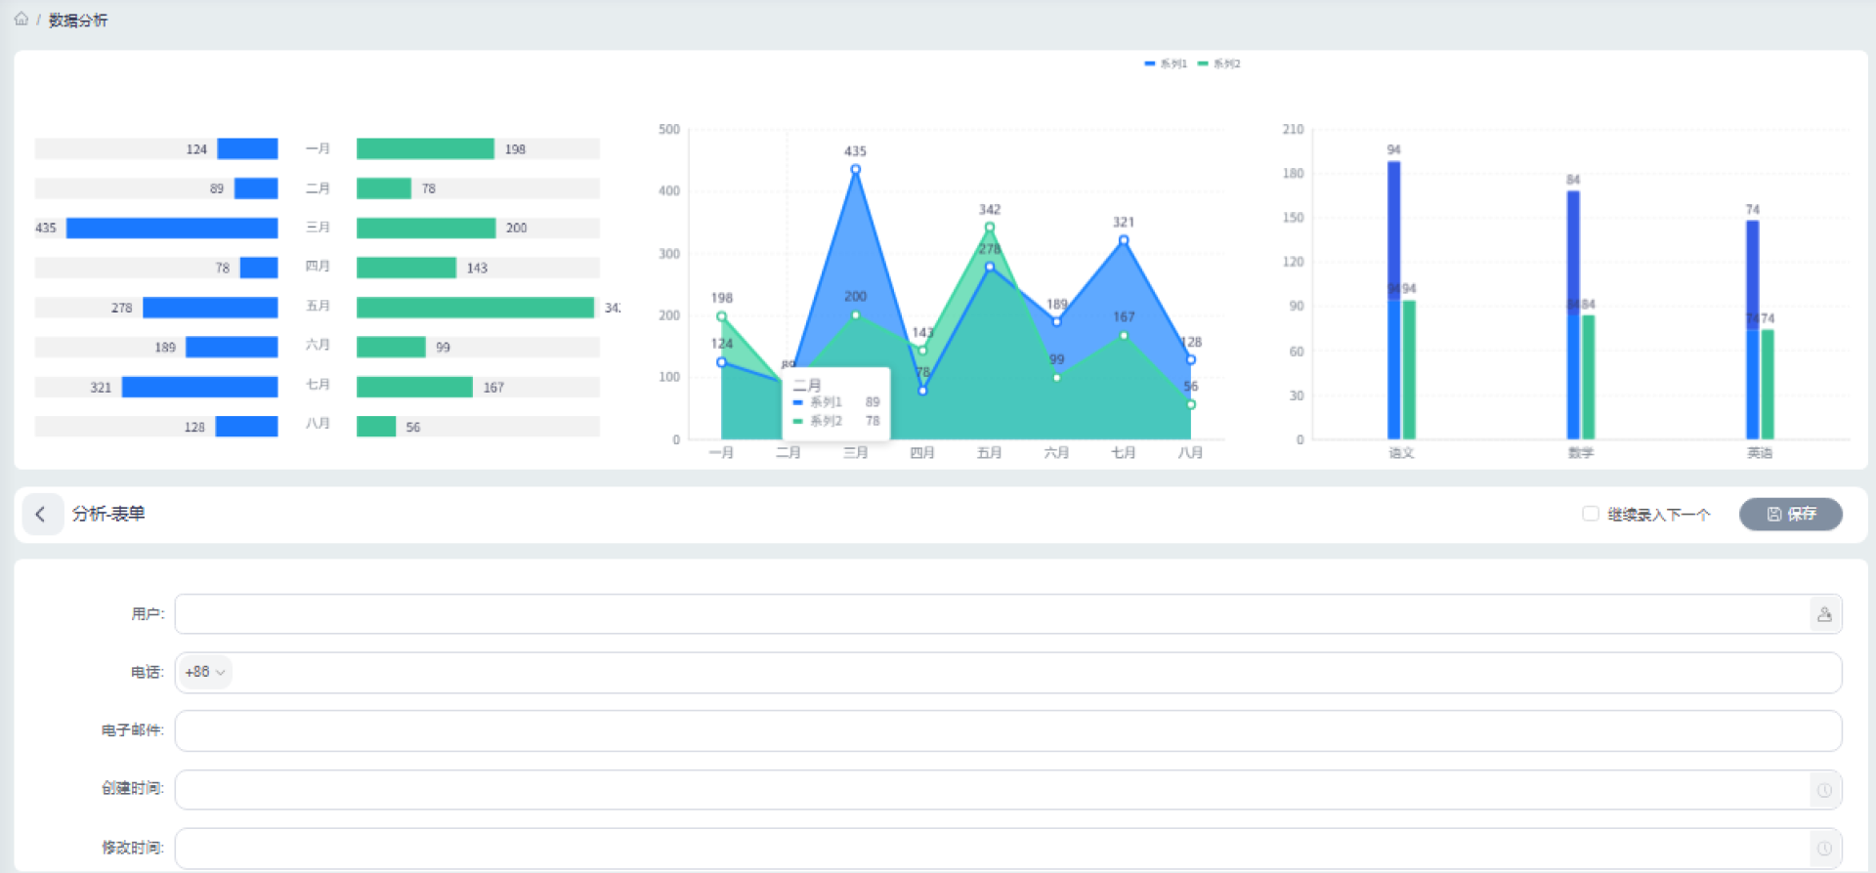Open the clock icon in 修改时间 field

click(x=1823, y=849)
